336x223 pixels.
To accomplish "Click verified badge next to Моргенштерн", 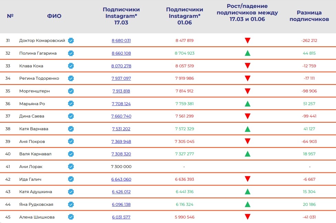I will tap(71, 91).
